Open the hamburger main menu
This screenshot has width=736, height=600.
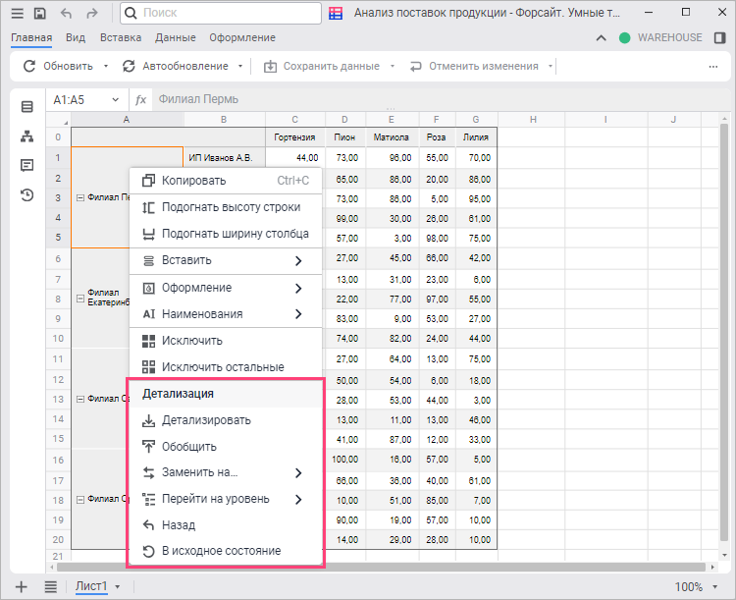17,14
